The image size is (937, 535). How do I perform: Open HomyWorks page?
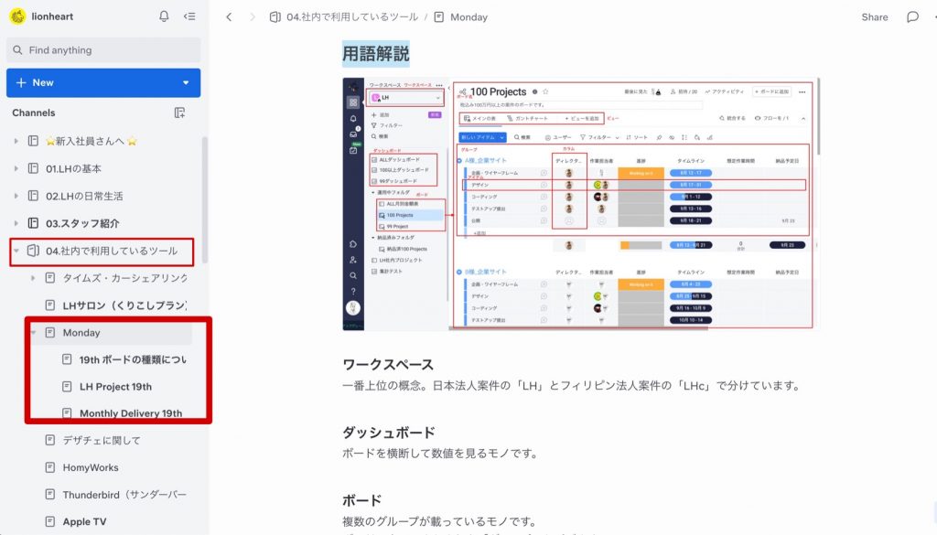pyautogui.click(x=91, y=467)
